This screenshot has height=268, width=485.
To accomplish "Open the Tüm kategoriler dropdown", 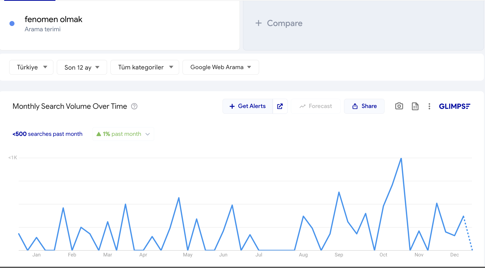I will (x=145, y=67).
